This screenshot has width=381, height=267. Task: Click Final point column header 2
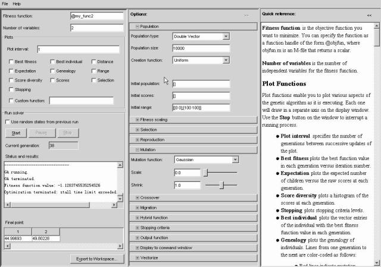pyautogui.click(x=46, y=231)
